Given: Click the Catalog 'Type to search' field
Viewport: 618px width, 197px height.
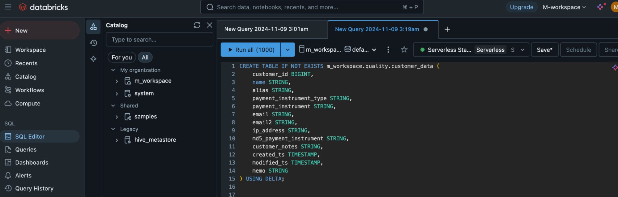Looking at the screenshot, I should [159, 40].
